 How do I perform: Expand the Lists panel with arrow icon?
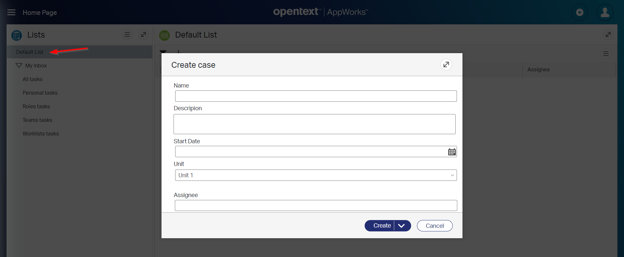pos(143,34)
